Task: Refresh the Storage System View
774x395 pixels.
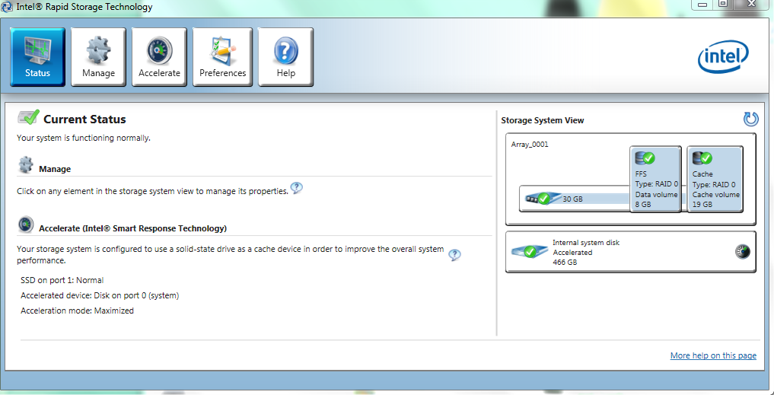Action: [750, 119]
